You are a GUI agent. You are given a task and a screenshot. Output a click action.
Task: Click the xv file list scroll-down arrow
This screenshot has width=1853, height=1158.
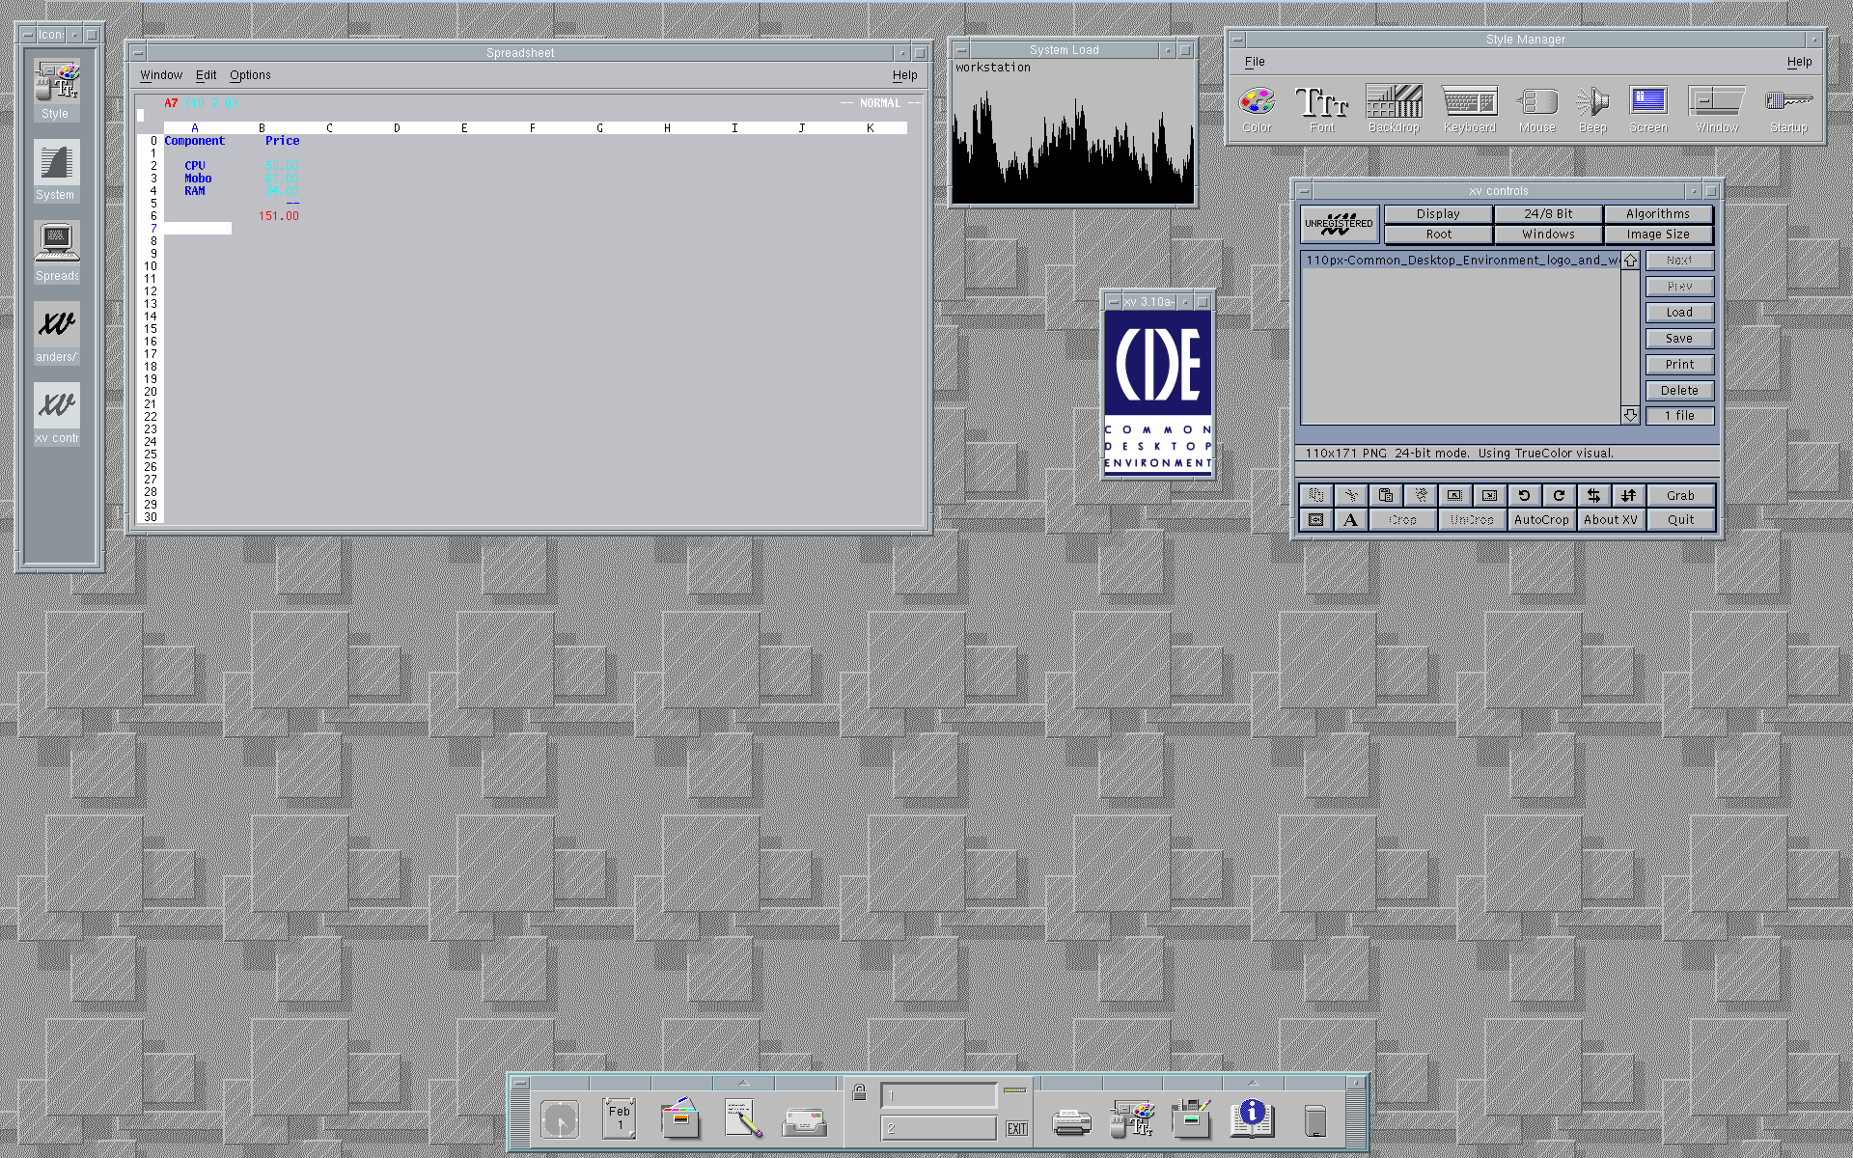1630,415
